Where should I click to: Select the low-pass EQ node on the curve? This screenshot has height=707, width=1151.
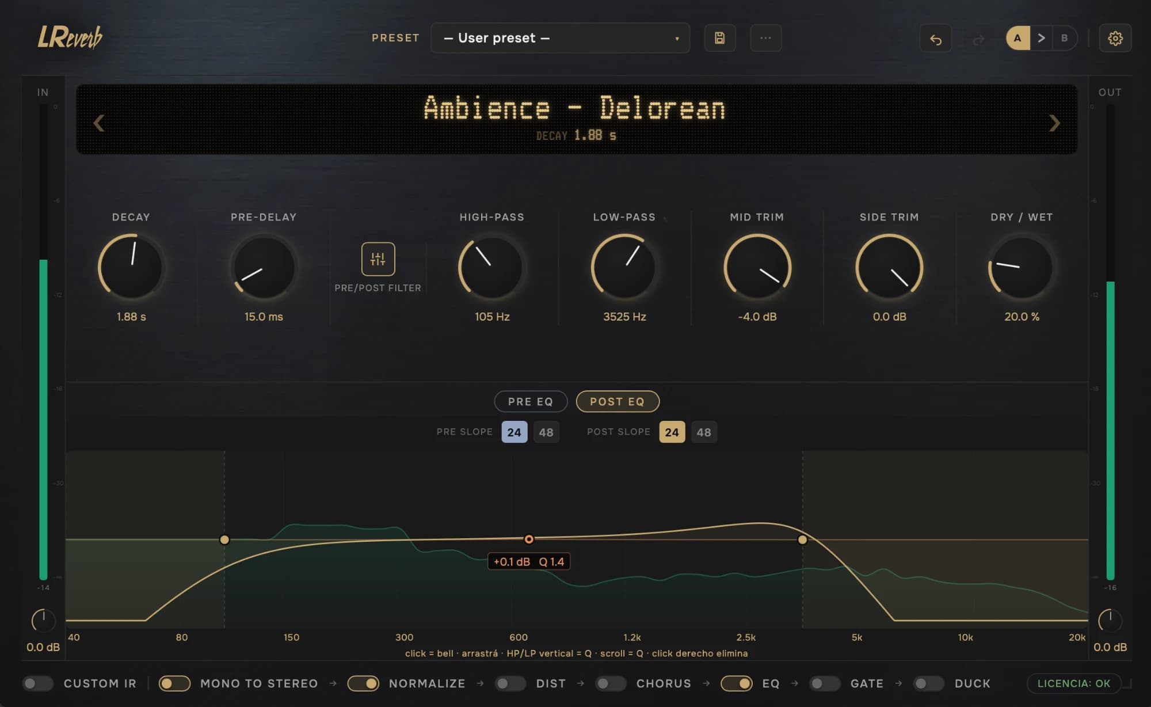tap(802, 539)
